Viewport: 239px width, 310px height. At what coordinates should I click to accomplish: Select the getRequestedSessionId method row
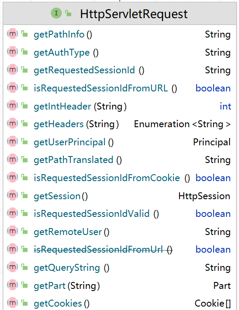click(x=119, y=70)
